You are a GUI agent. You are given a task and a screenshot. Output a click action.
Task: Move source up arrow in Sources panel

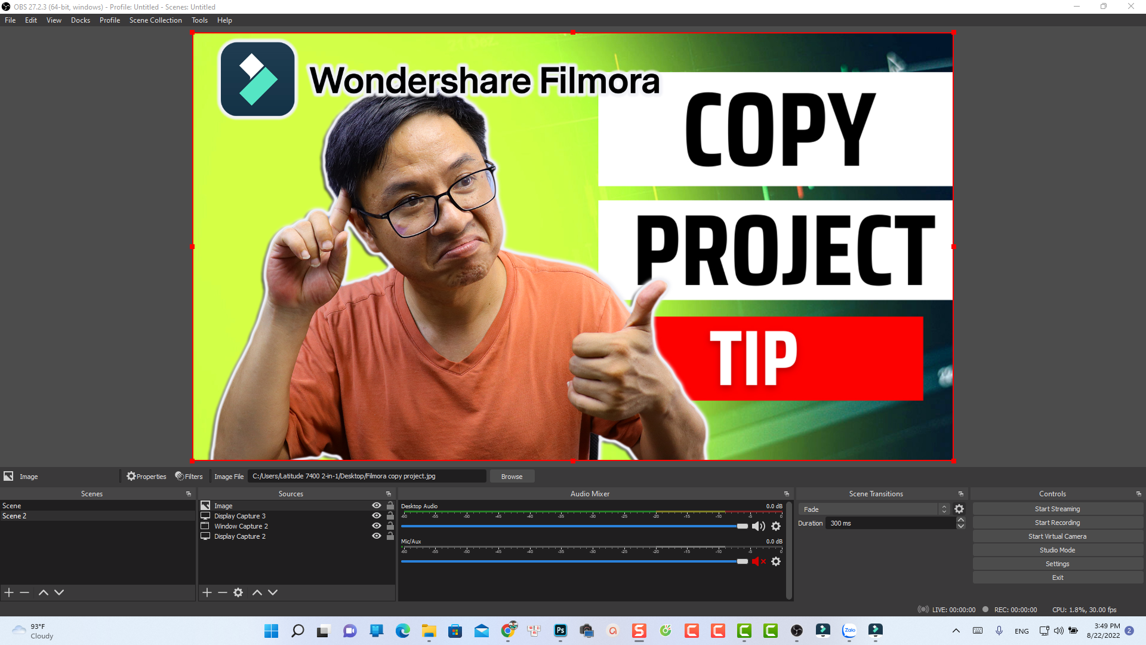[x=257, y=592]
